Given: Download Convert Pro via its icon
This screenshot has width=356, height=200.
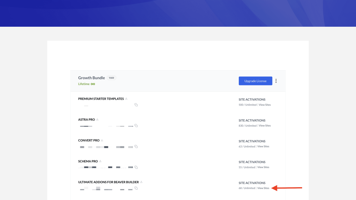Looking at the screenshot, I should click(x=102, y=141).
